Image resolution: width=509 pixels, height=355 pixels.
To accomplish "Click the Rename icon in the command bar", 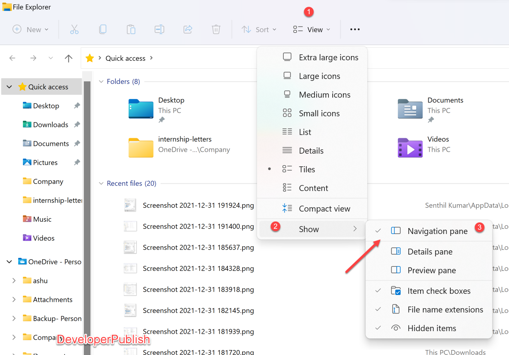I will (159, 29).
